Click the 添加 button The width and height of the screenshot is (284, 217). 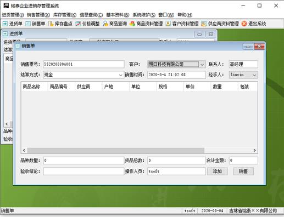pos(218,172)
